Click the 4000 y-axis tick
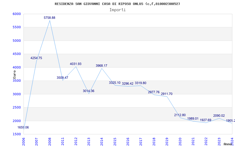Image resolution: width=235 pixels, height=147 pixels. pos(16,68)
